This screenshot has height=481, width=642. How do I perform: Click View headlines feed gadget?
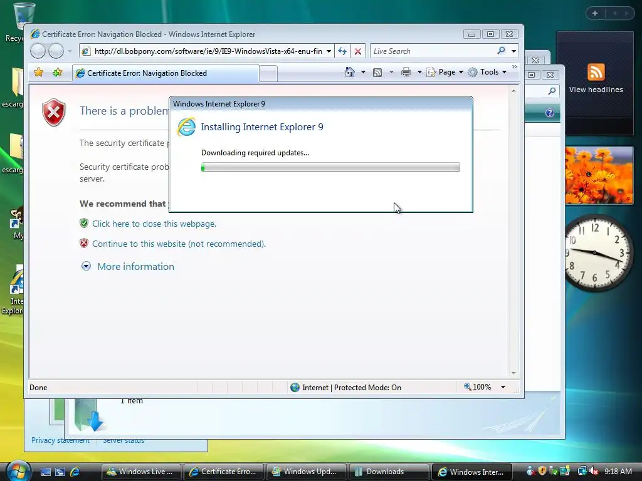[x=596, y=90]
